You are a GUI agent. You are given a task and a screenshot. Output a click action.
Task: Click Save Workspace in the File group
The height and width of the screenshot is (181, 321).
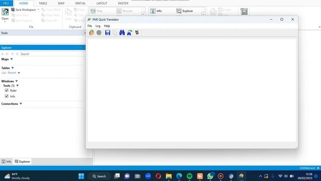[x=24, y=10]
